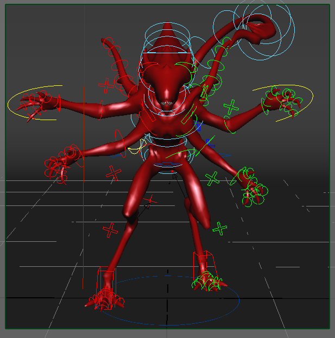This screenshot has height=338, width=335.
Task: Pick green cross pole-vector control beside right shin
Action: coord(219,228)
